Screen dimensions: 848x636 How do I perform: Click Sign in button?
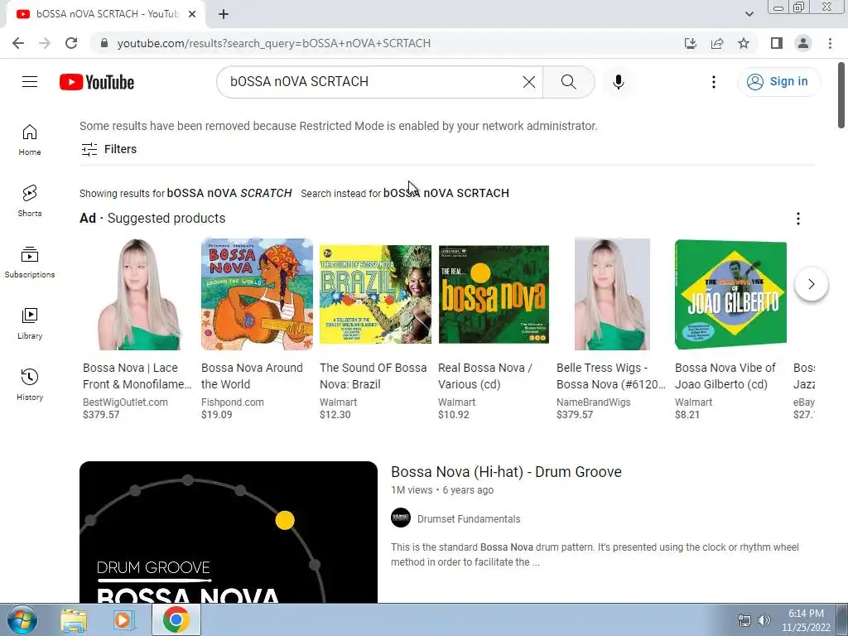click(x=778, y=82)
